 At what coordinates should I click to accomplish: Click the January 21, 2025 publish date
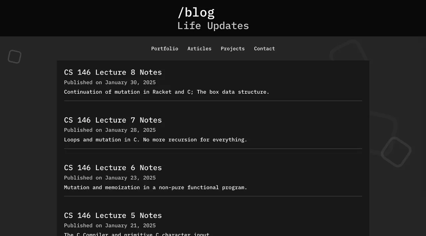(x=110, y=225)
